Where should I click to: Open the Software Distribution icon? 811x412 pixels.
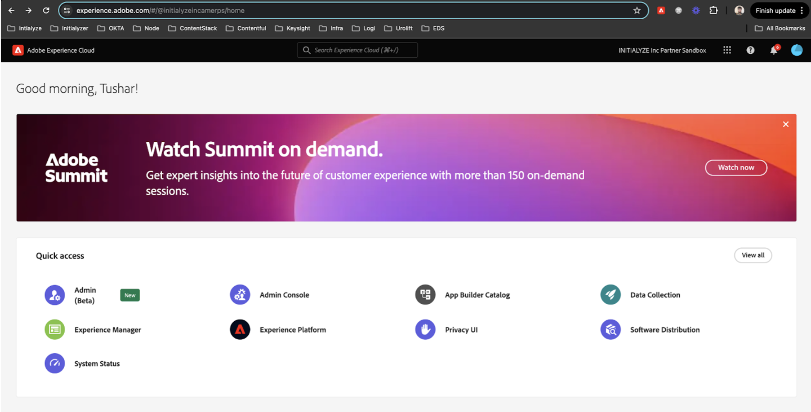(611, 330)
